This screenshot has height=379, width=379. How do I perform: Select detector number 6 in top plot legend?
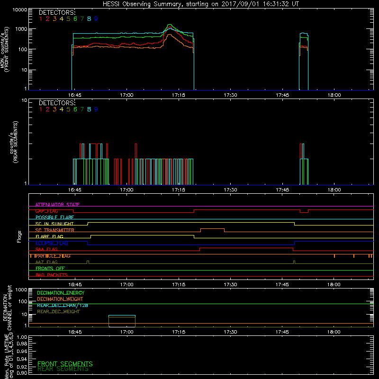75,19
